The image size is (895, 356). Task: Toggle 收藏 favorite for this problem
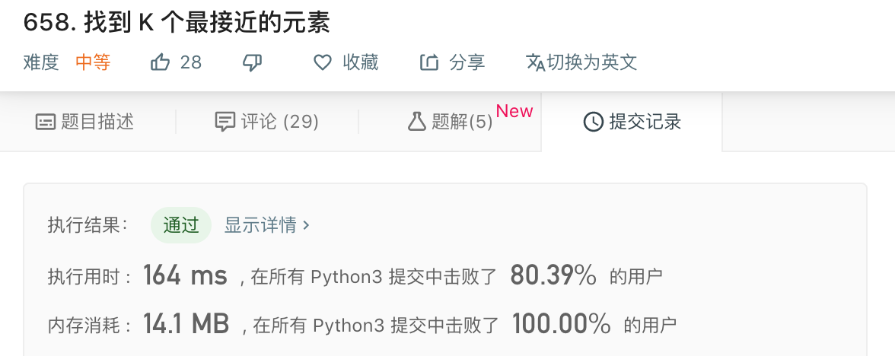(346, 62)
